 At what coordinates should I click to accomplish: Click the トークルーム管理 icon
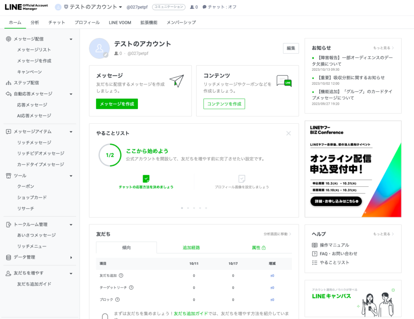pyautogui.click(x=8, y=224)
